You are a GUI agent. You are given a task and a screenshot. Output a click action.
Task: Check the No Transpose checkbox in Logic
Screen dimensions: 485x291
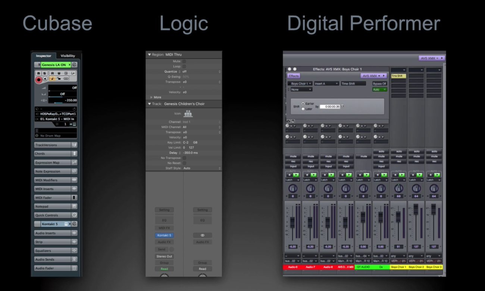(x=184, y=158)
